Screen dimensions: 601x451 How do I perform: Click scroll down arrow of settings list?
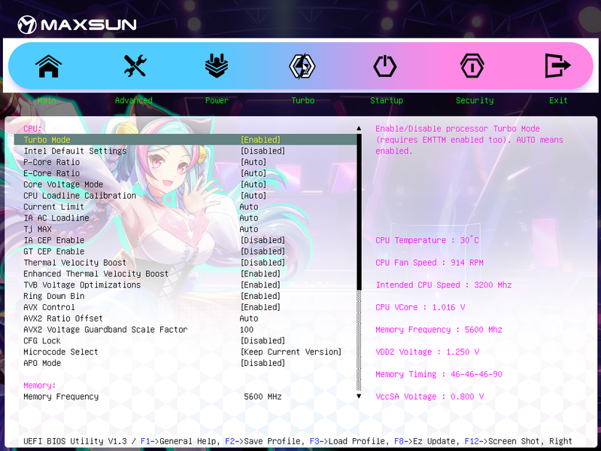pyautogui.click(x=359, y=396)
